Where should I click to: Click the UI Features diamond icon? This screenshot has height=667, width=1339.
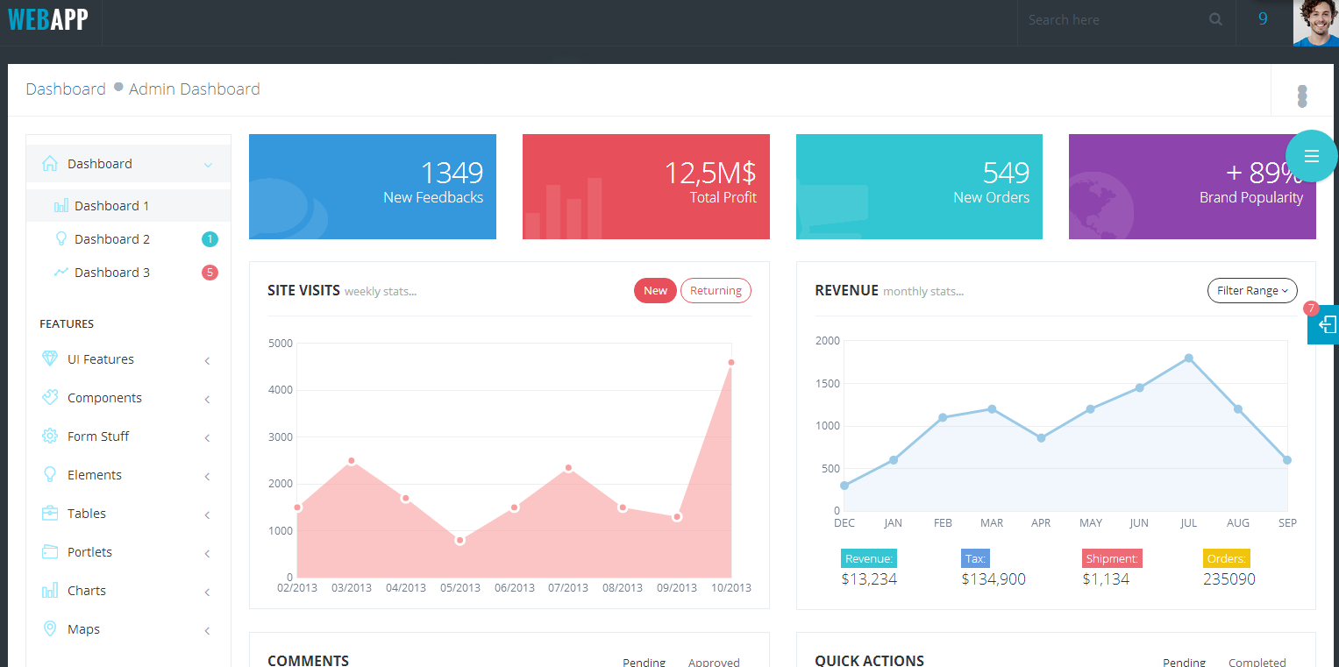pos(50,359)
